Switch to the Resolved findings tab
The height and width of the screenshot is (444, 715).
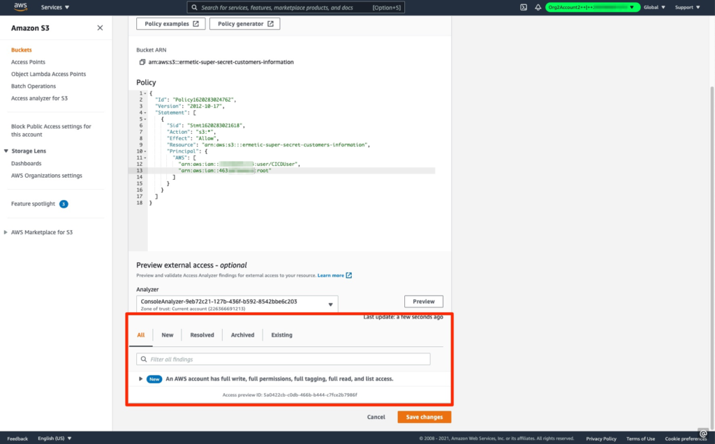[202, 335]
